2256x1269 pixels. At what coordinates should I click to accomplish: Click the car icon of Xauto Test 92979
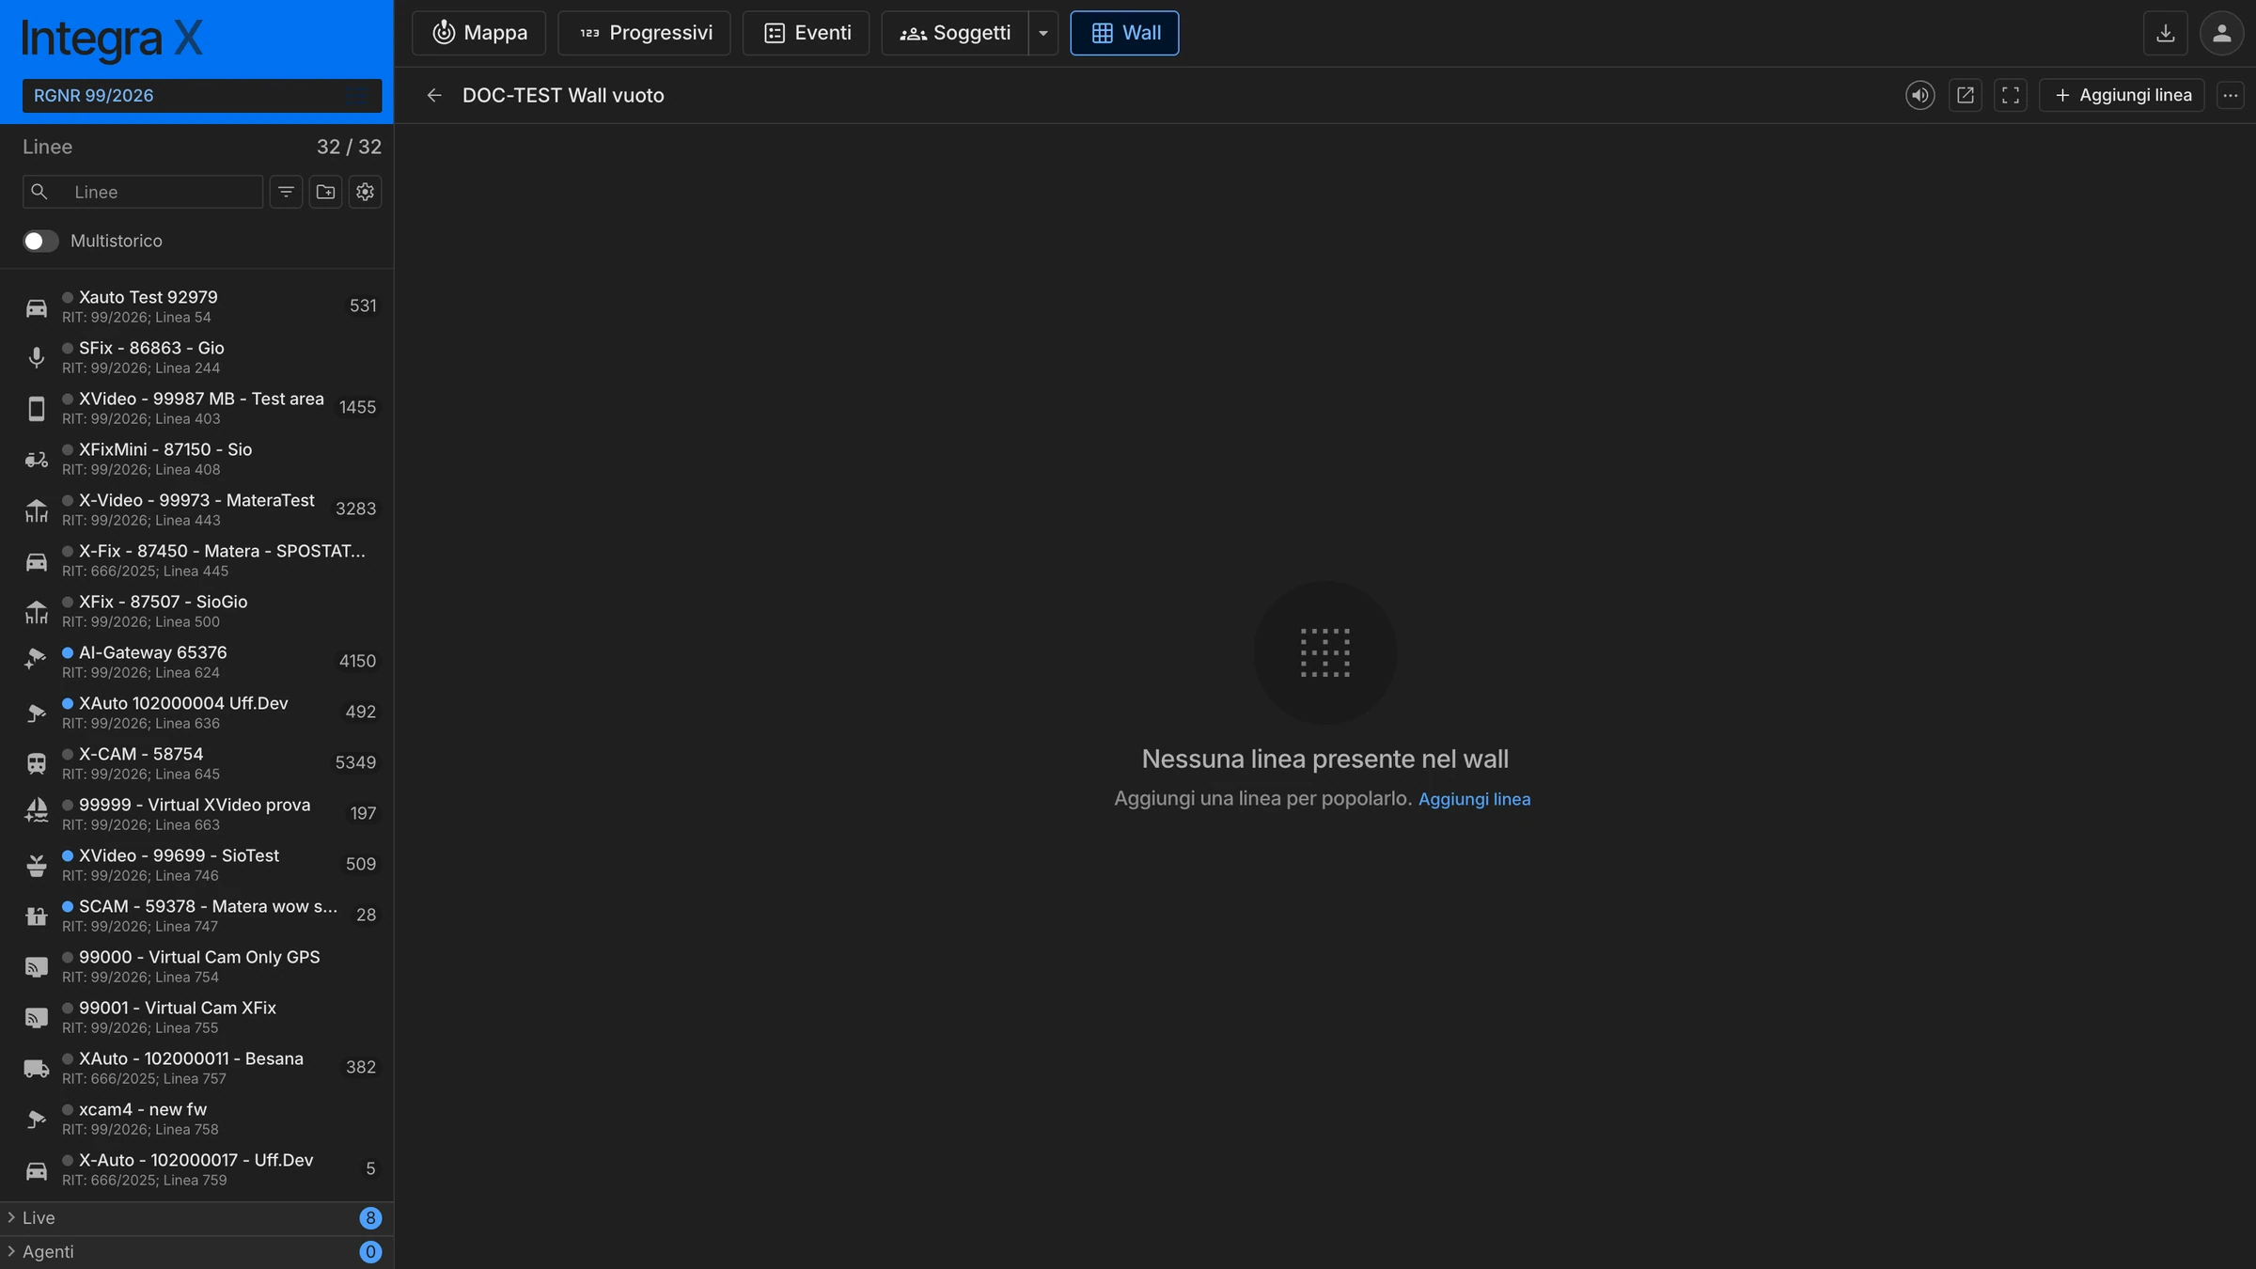pos(37,307)
